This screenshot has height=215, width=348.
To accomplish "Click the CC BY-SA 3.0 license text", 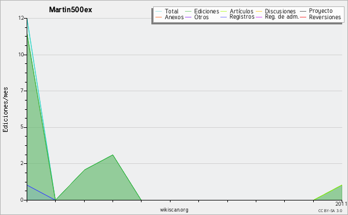I will click(330, 210).
